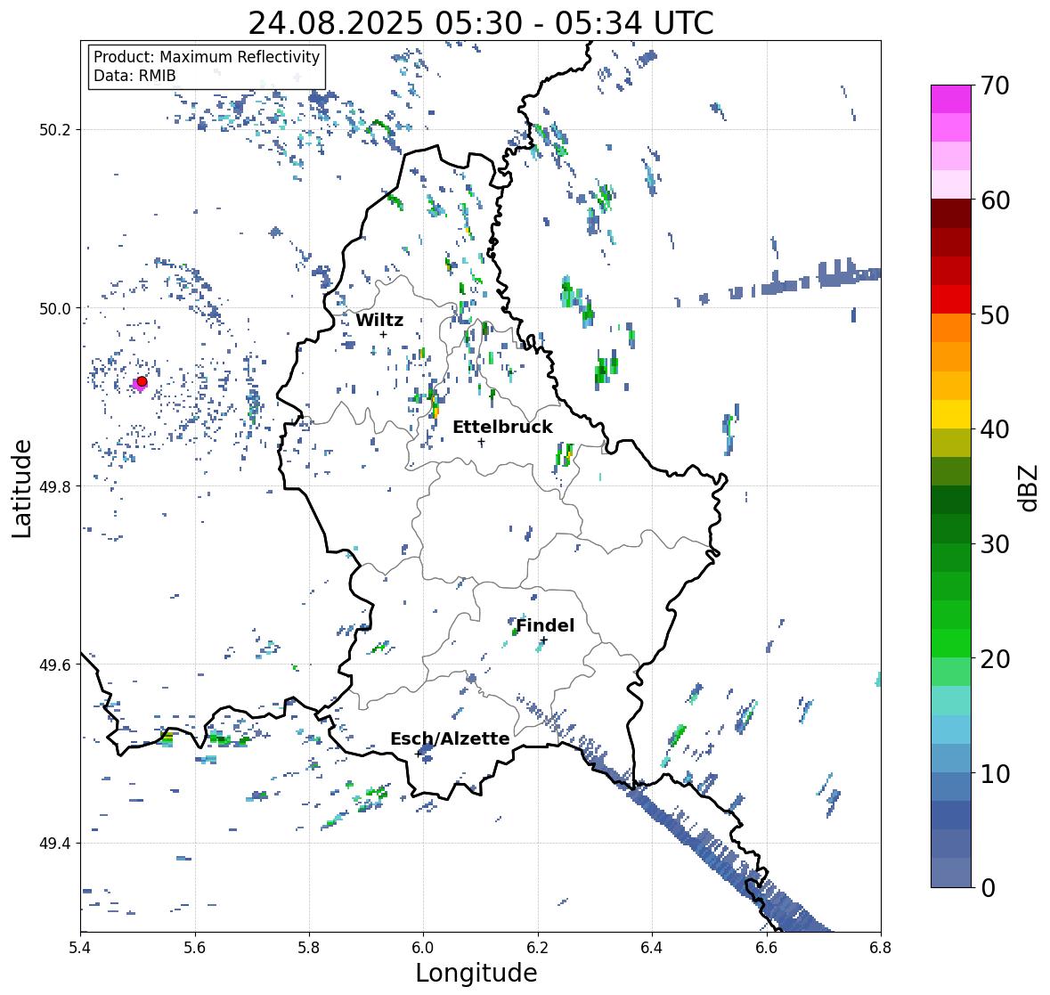
Task: Click the longitude tick label 5.8
Action: [x=309, y=948]
